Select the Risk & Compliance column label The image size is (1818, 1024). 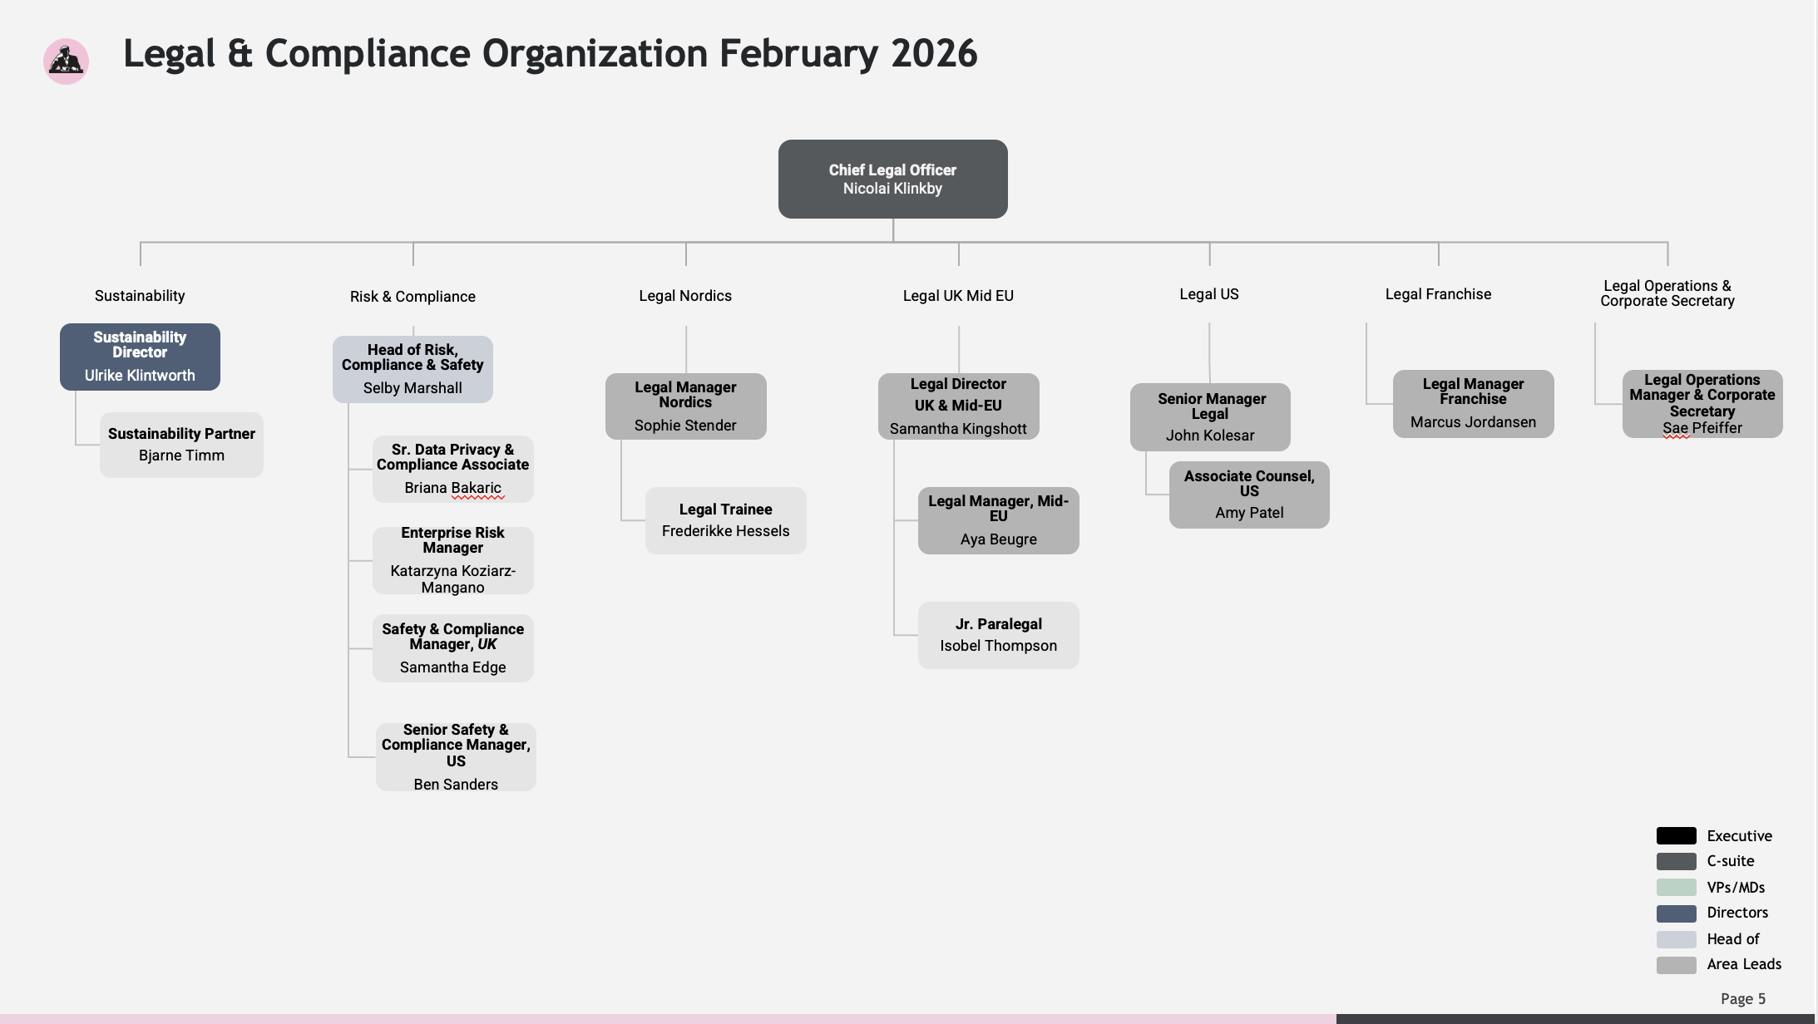click(413, 297)
